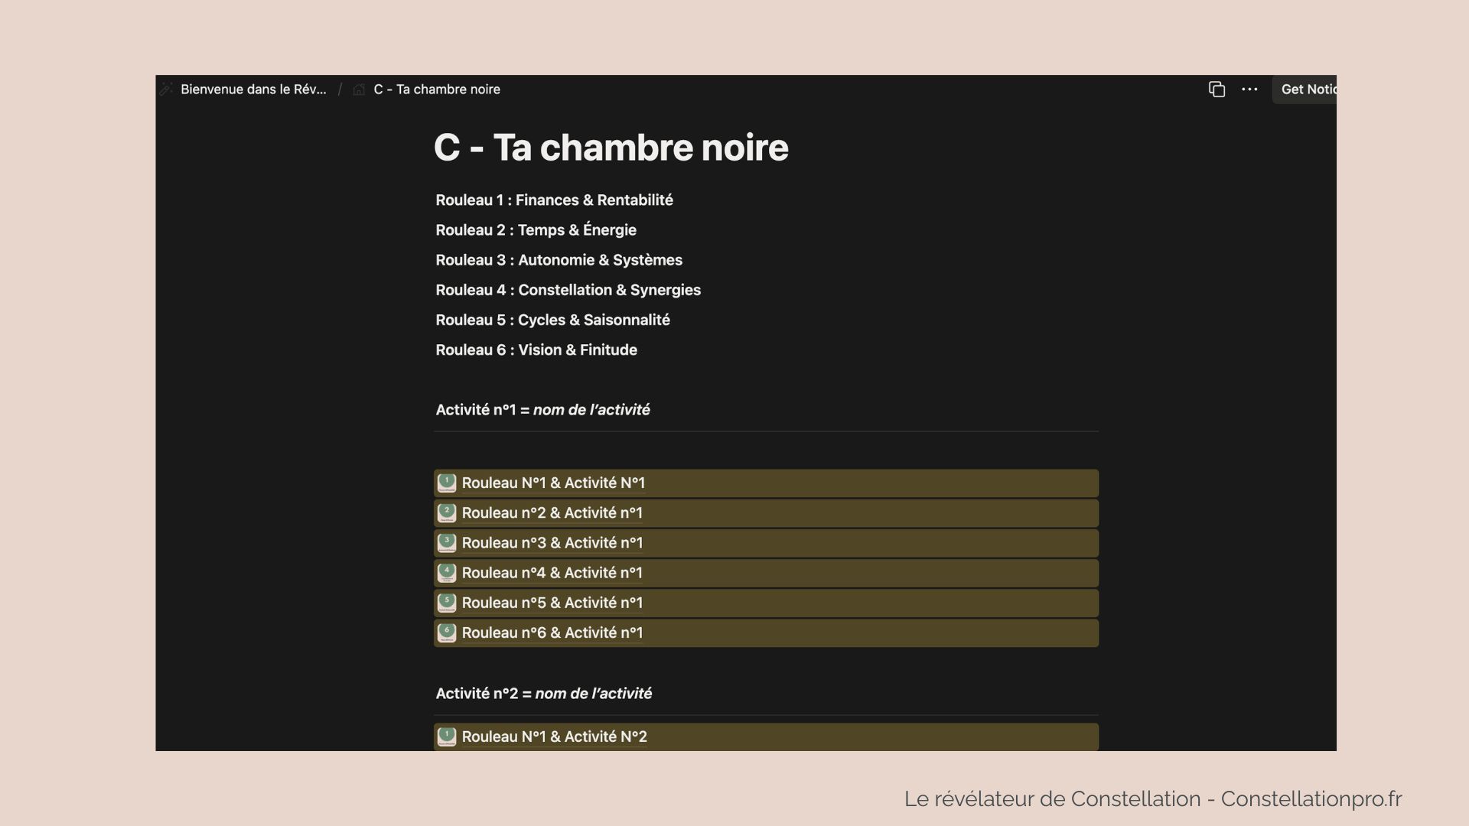Open Rouleau N°1 & Activité N°1 page
Image resolution: width=1469 pixels, height=826 pixels.
553,483
